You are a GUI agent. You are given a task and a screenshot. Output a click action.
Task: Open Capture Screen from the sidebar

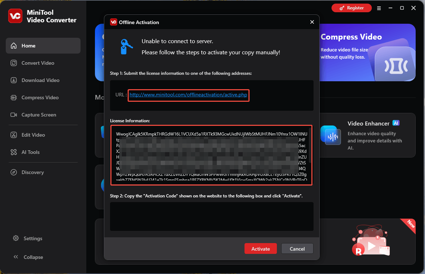pyautogui.click(x=43, y=115)
